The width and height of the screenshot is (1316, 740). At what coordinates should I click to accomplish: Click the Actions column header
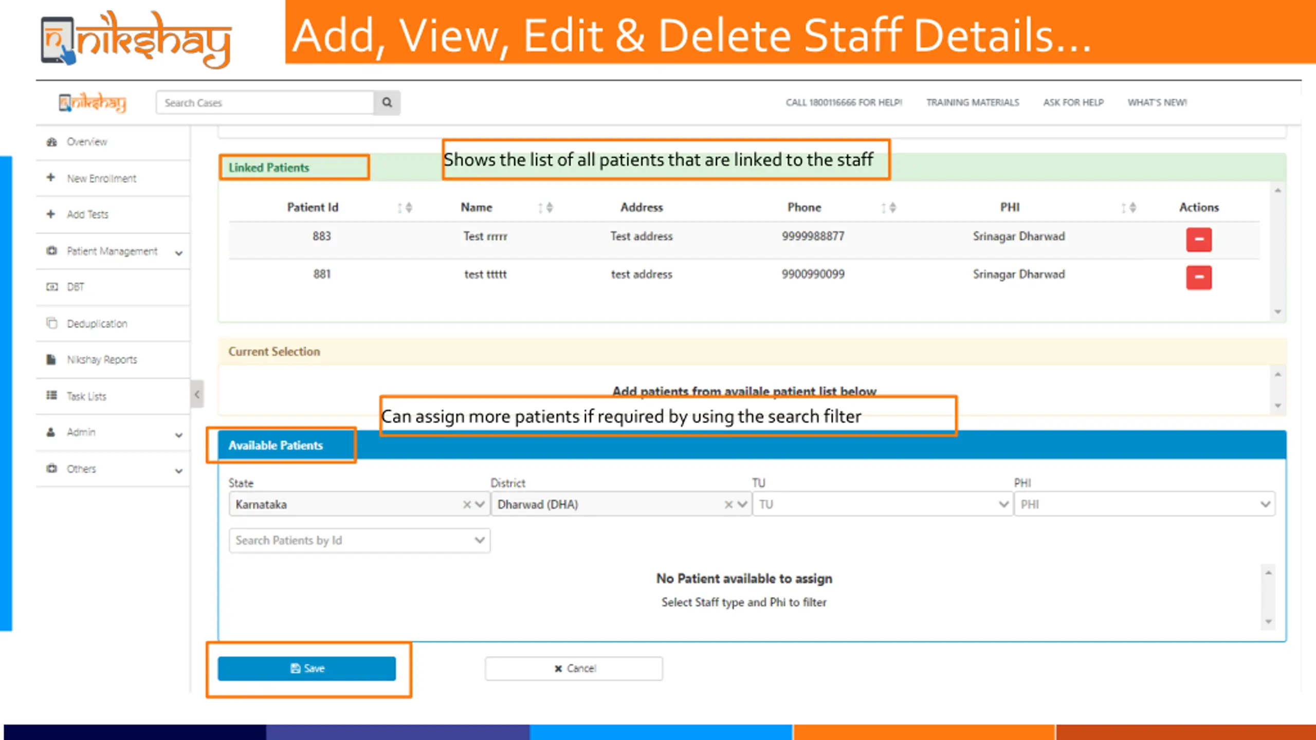pos(1199,207)
